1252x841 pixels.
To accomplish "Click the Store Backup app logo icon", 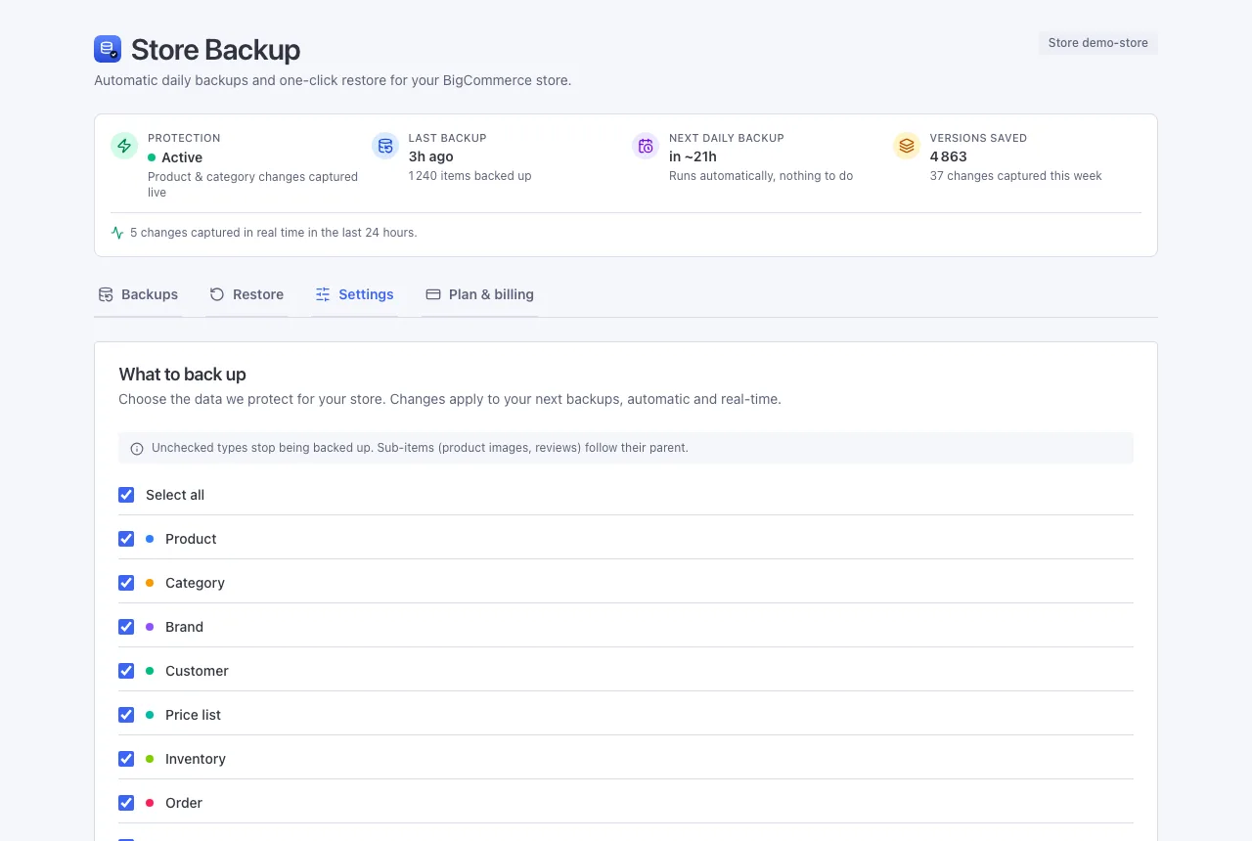I will [108, 49].
